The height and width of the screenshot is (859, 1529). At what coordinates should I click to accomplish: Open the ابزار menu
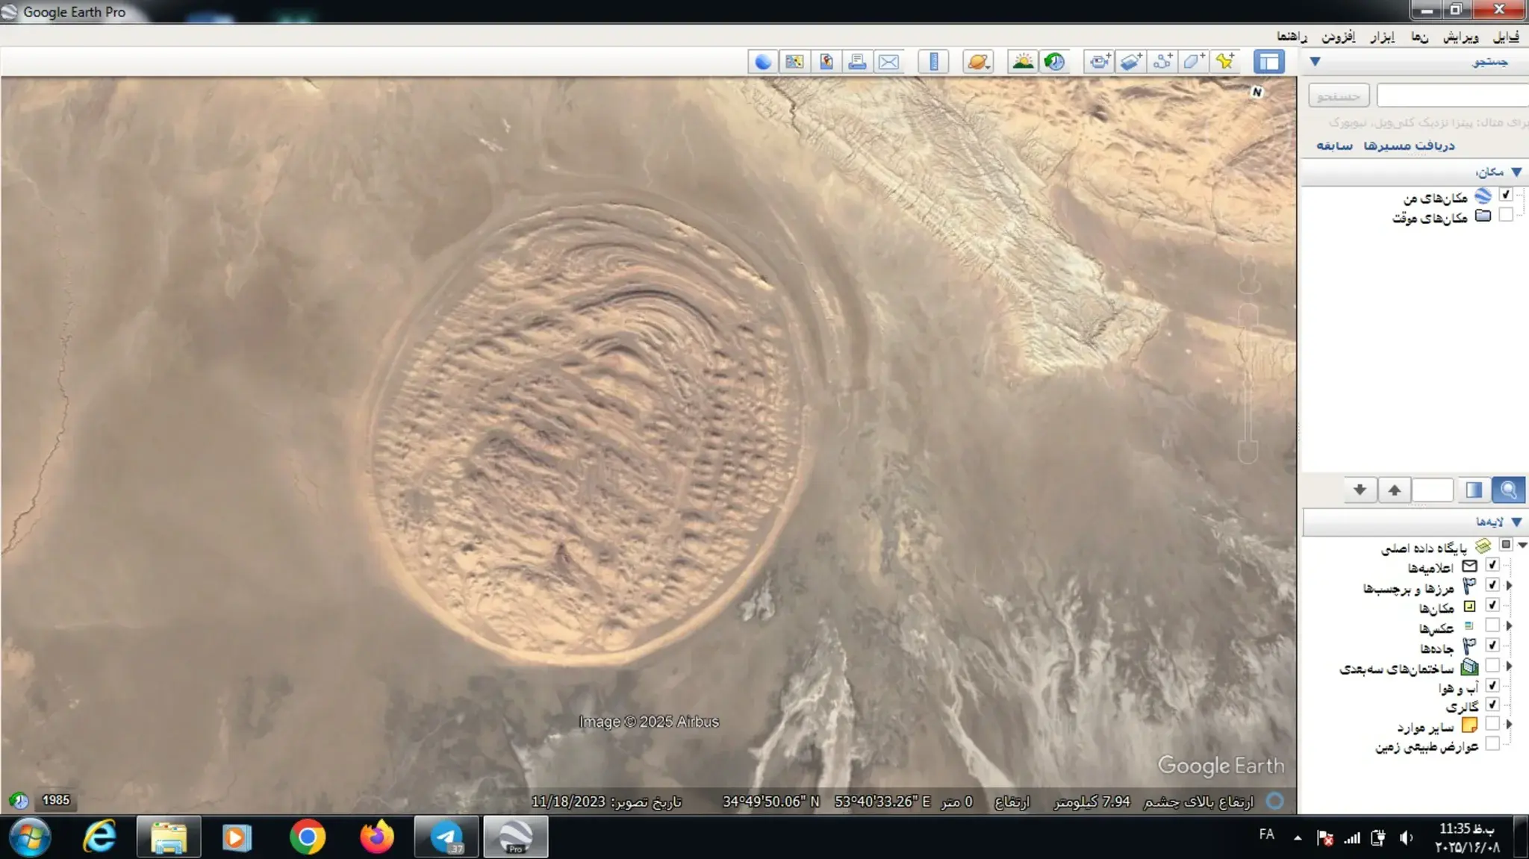point(1382,37)
